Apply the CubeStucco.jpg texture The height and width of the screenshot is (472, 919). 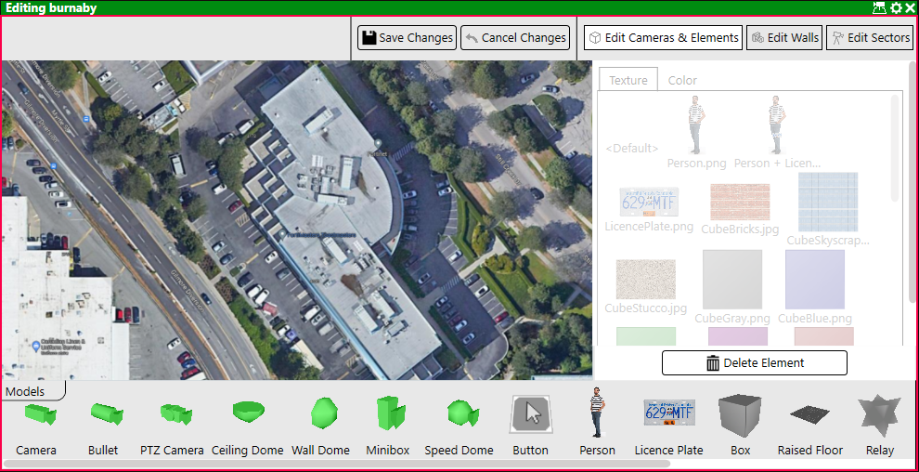[646, 287]
